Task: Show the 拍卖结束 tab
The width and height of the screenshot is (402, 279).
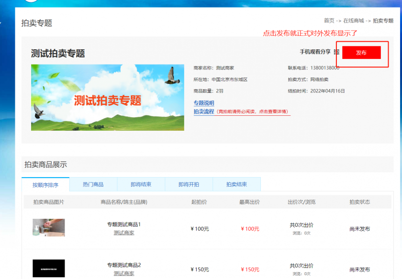Action: [x=236, y=185]
